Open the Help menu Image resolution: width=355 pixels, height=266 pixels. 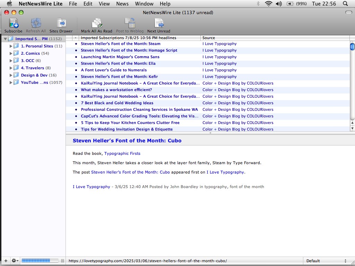[x=165, y=3]
